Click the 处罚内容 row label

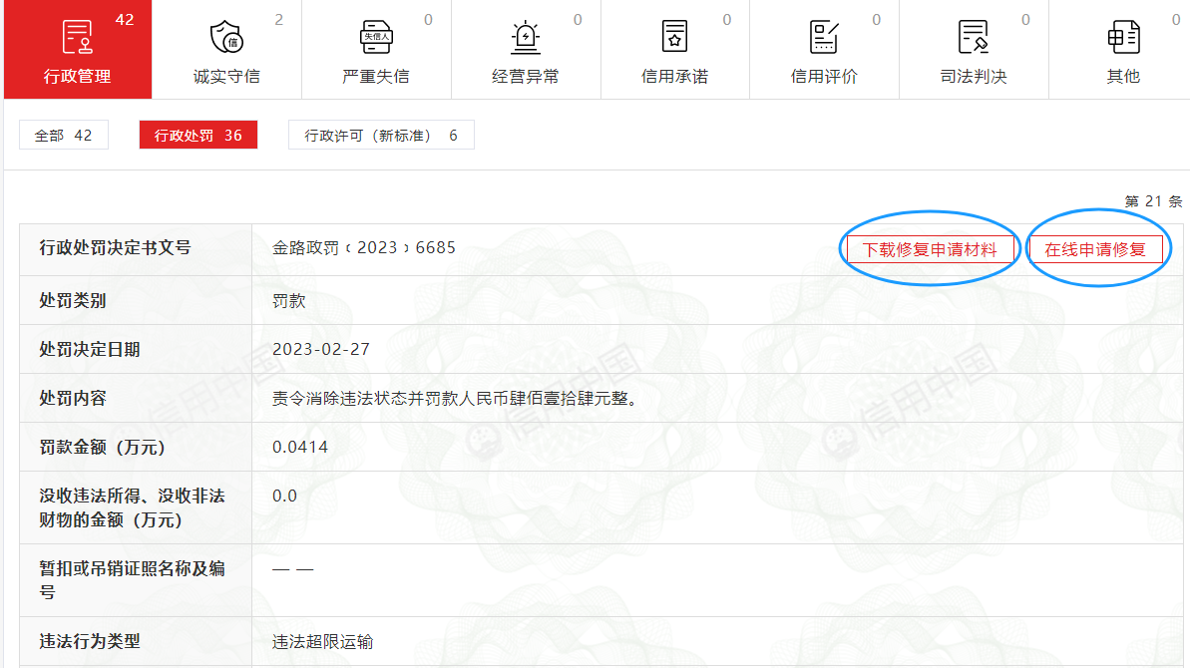coord(73,398)
